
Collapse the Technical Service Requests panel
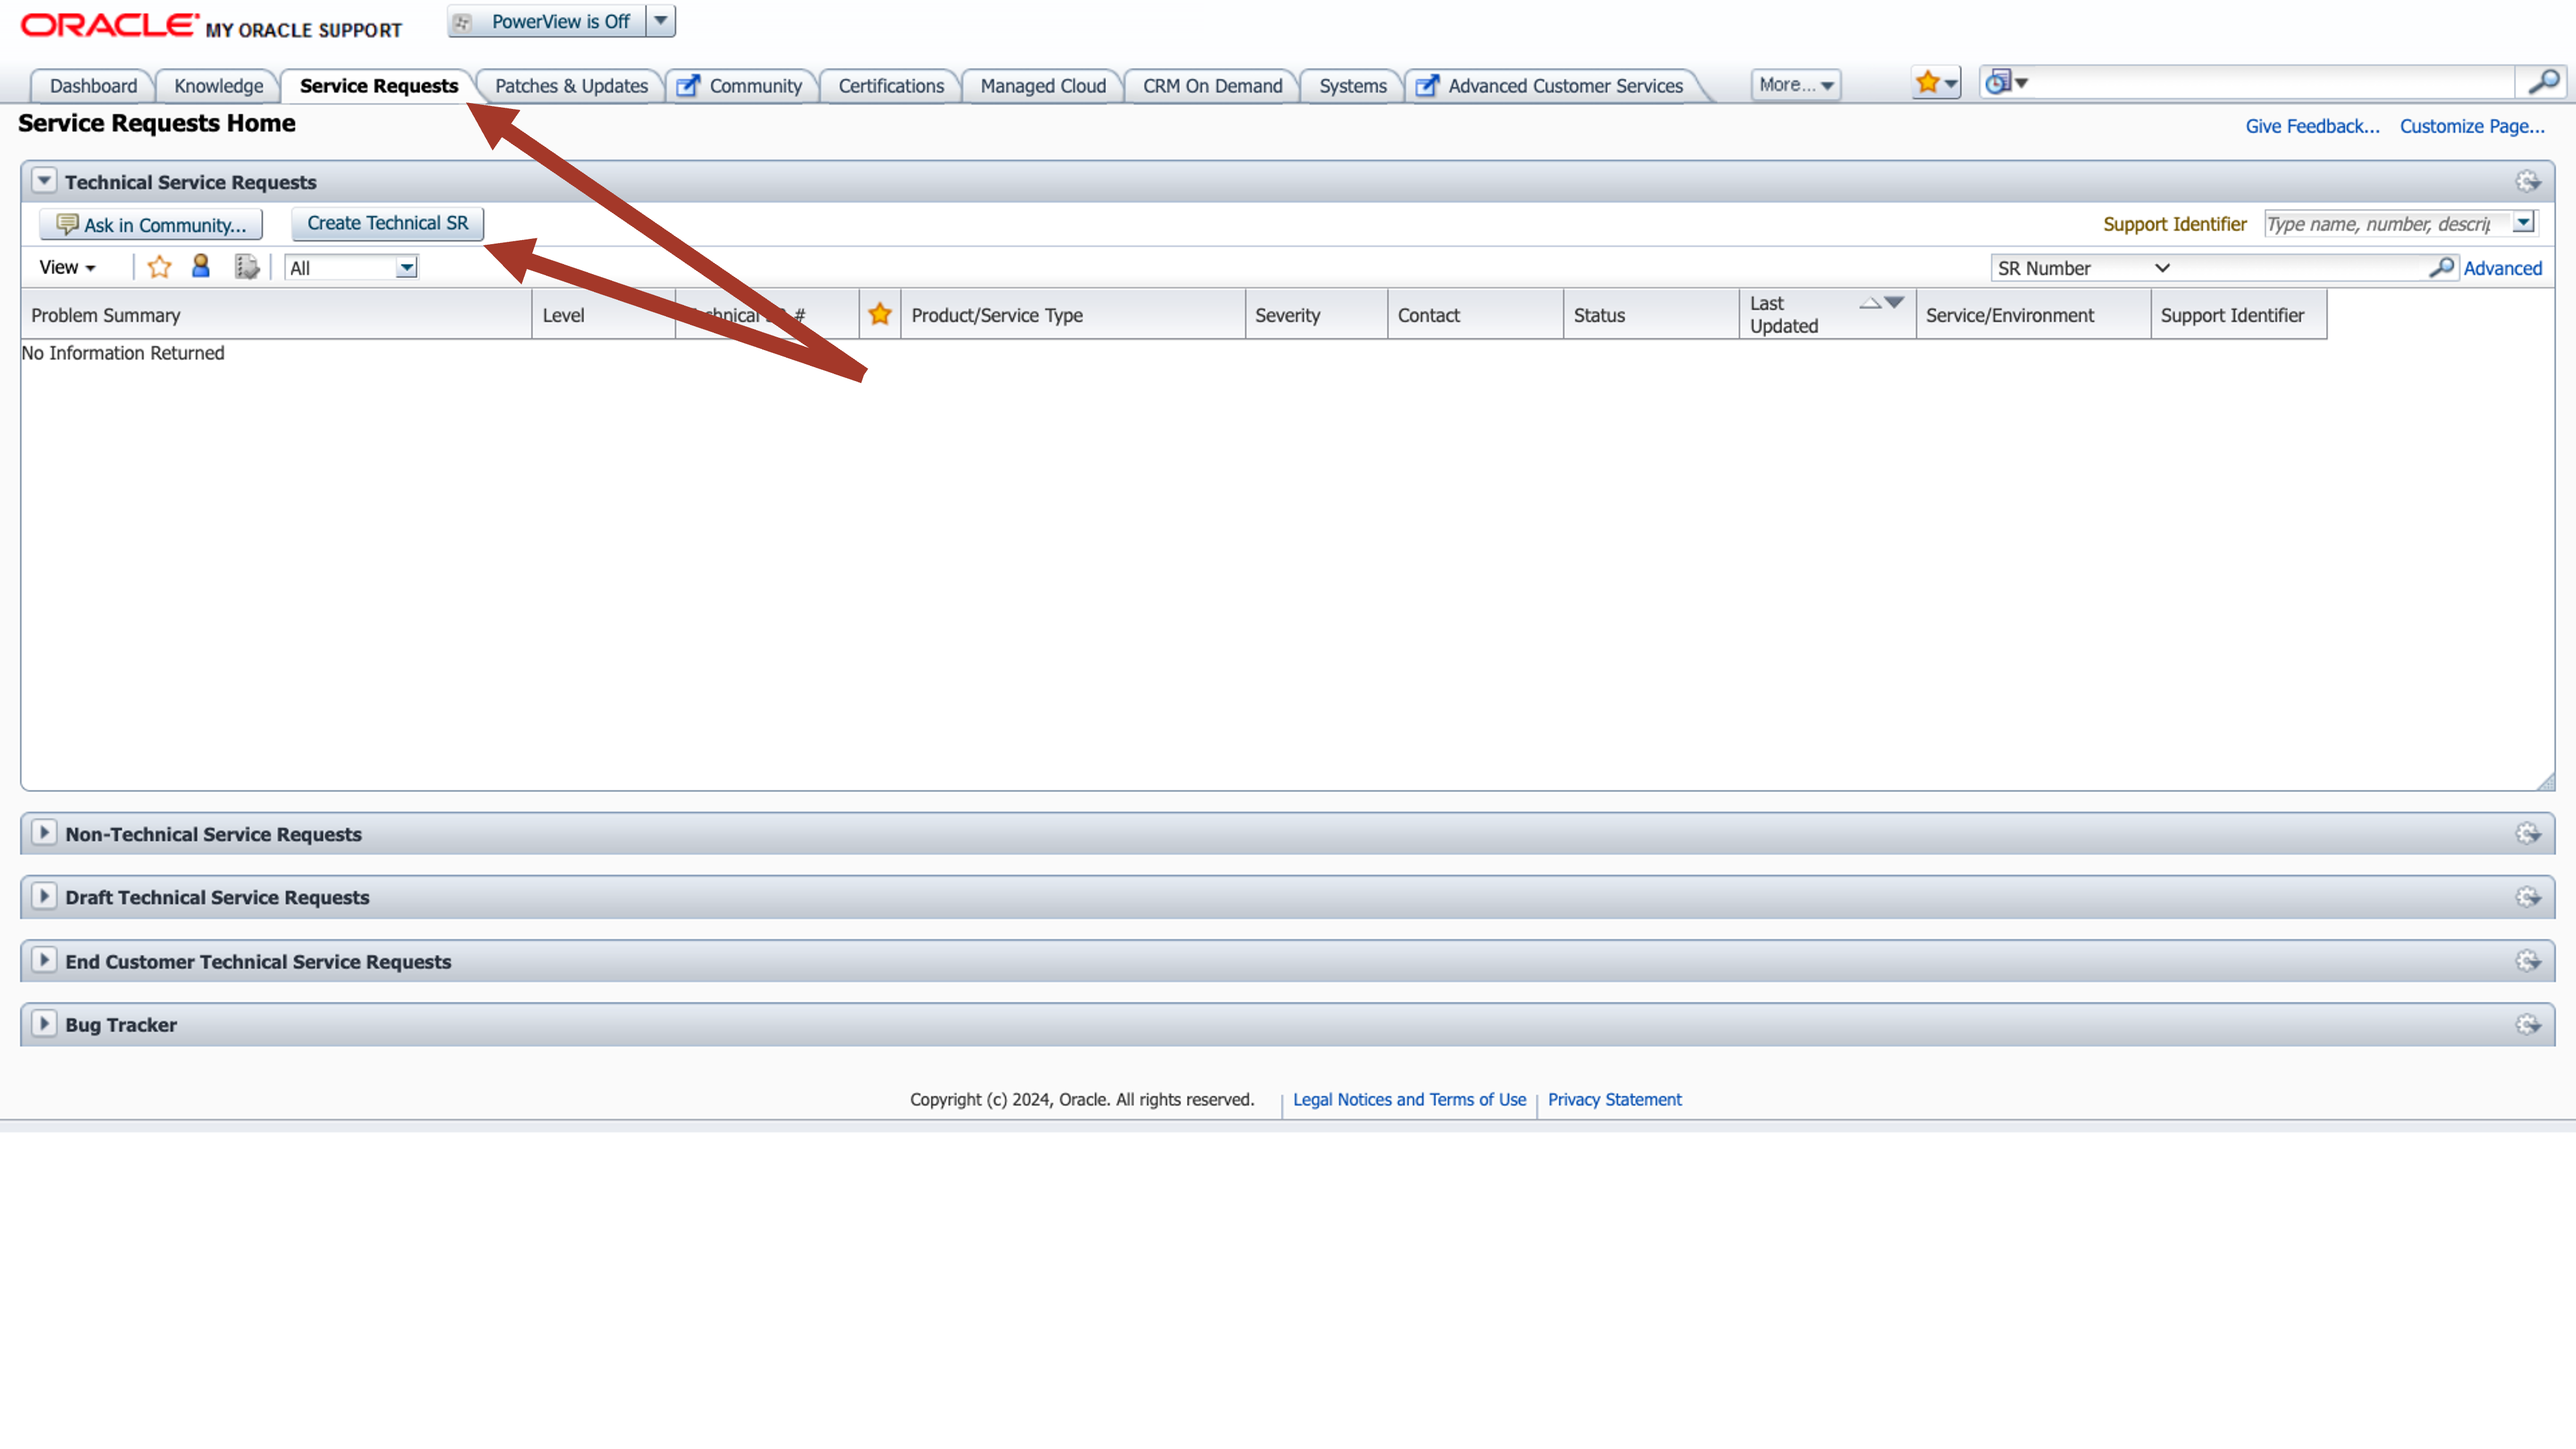(x=43, y=181)
